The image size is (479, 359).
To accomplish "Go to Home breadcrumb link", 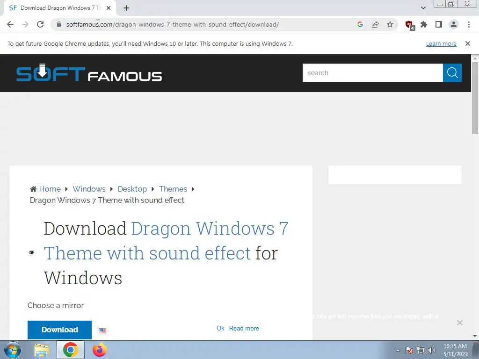I will point(50,189).
